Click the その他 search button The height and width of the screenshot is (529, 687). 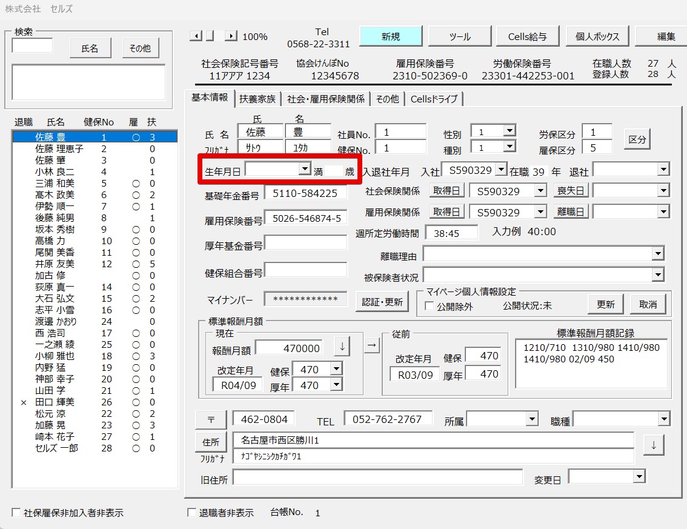click(140, 48)
